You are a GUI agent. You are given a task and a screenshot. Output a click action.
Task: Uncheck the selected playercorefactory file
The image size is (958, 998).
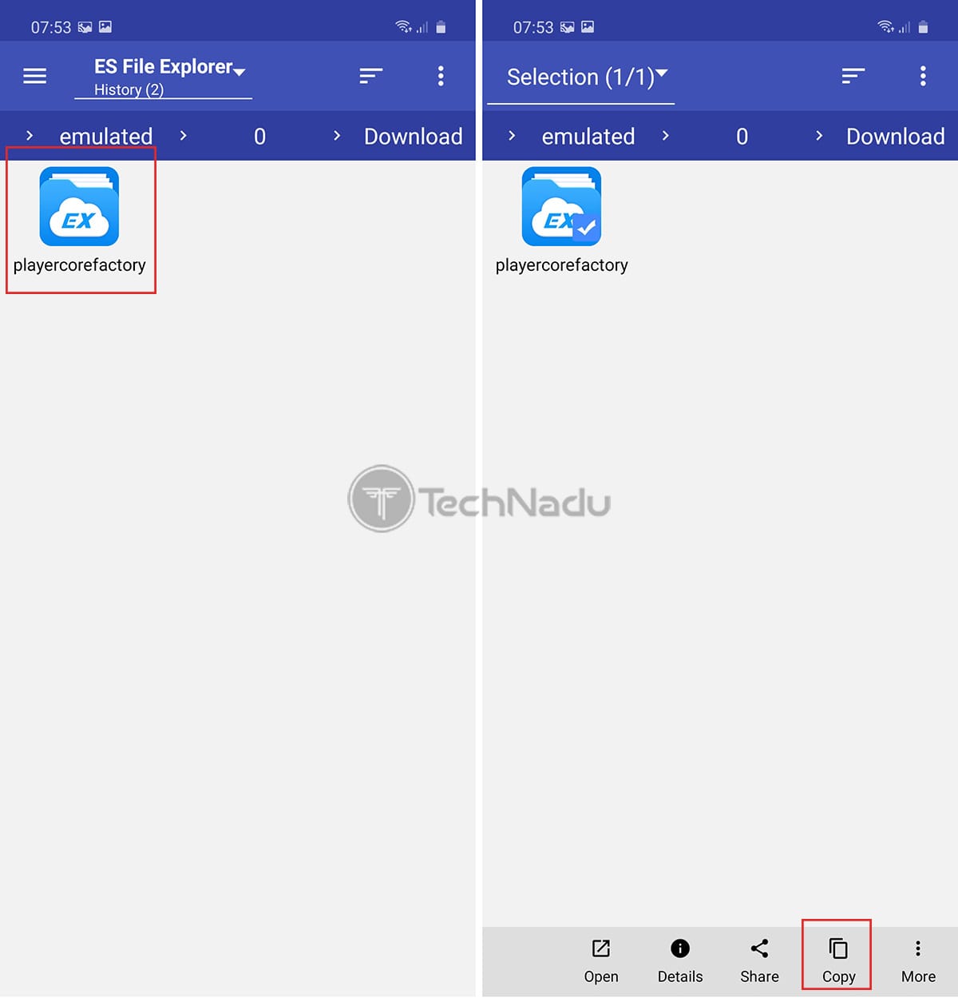point(561,221)
